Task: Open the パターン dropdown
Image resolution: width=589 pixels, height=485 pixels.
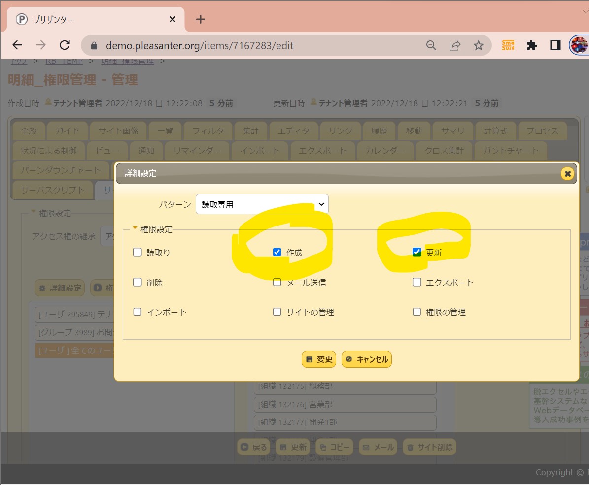Action: tap(262, 204)
